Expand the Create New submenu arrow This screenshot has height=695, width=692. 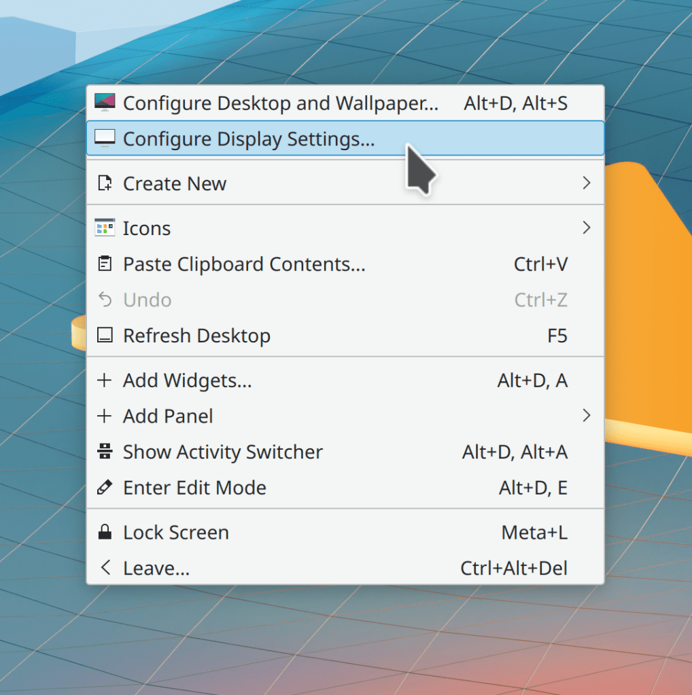(x=586, y=183)
